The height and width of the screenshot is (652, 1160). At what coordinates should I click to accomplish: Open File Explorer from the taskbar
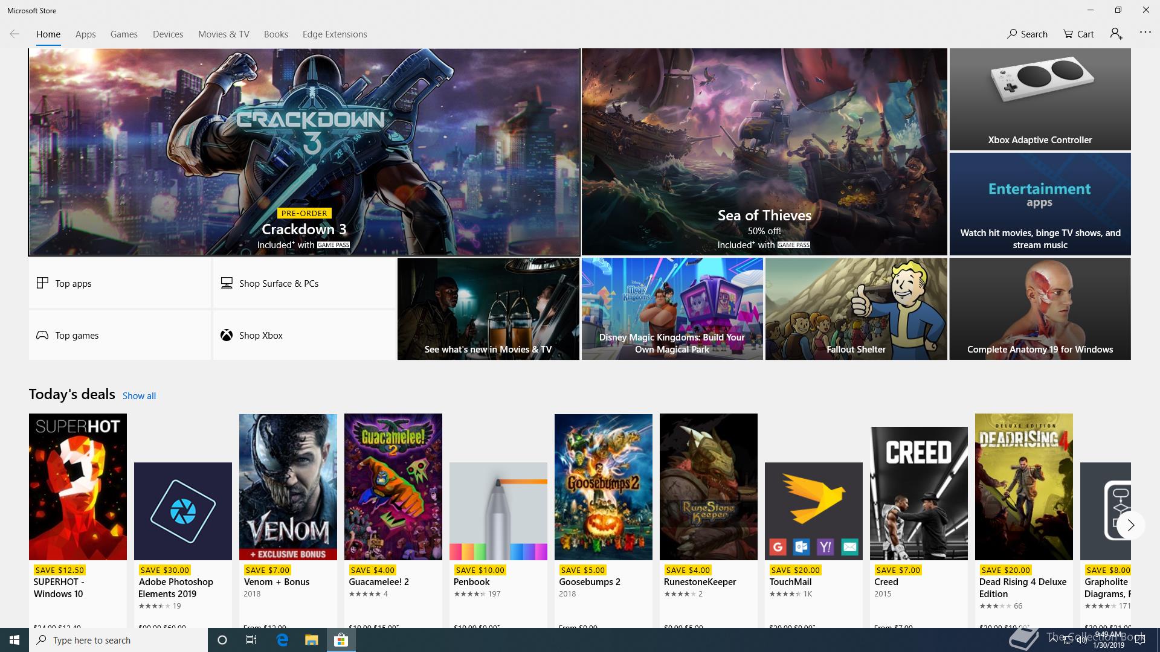coord(311,640)
